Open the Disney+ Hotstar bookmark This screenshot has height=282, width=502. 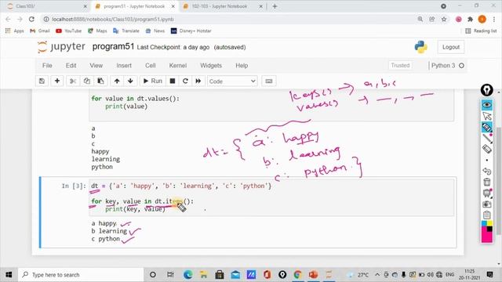(x=191, y=31)
